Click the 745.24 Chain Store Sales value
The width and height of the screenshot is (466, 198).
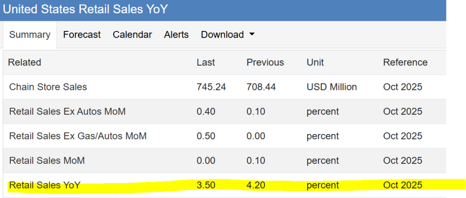click(x=211, y=87)
